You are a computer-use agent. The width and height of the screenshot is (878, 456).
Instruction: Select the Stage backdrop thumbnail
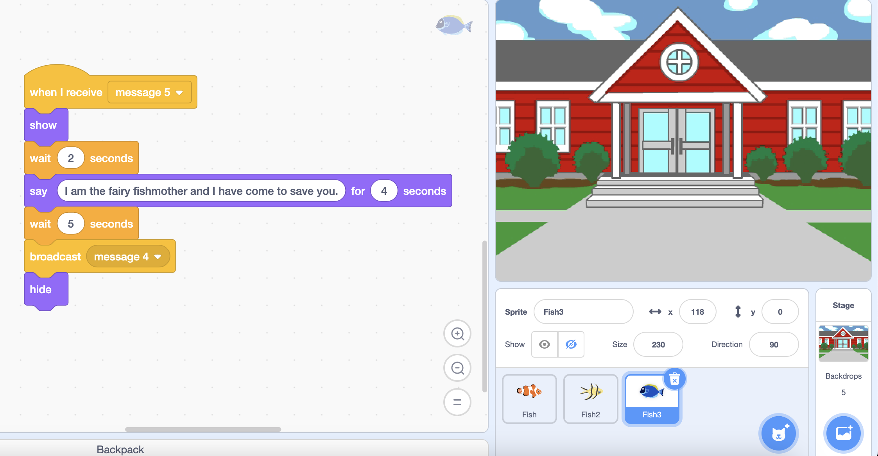pos(843,344)
